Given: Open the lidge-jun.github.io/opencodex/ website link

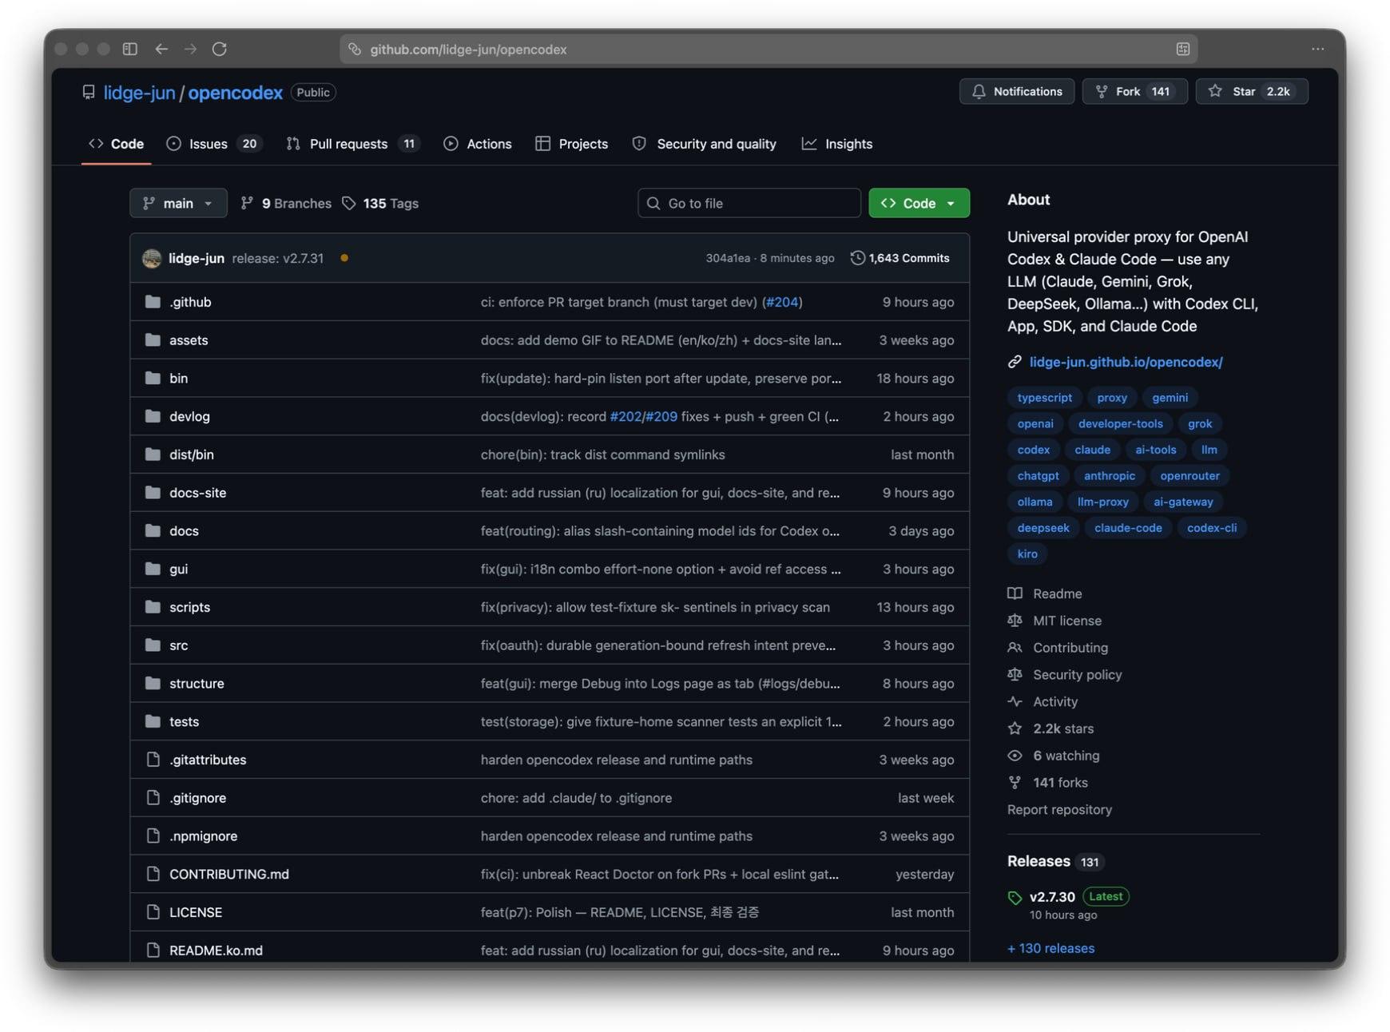Looking at the screenshot, I should pos(1126,362).
